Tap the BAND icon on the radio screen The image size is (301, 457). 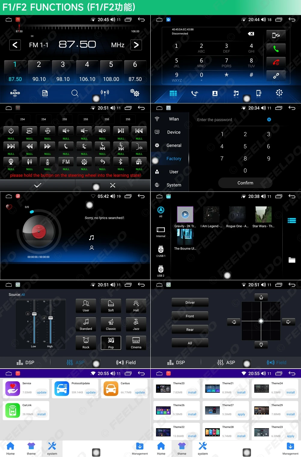pos(15,93)
